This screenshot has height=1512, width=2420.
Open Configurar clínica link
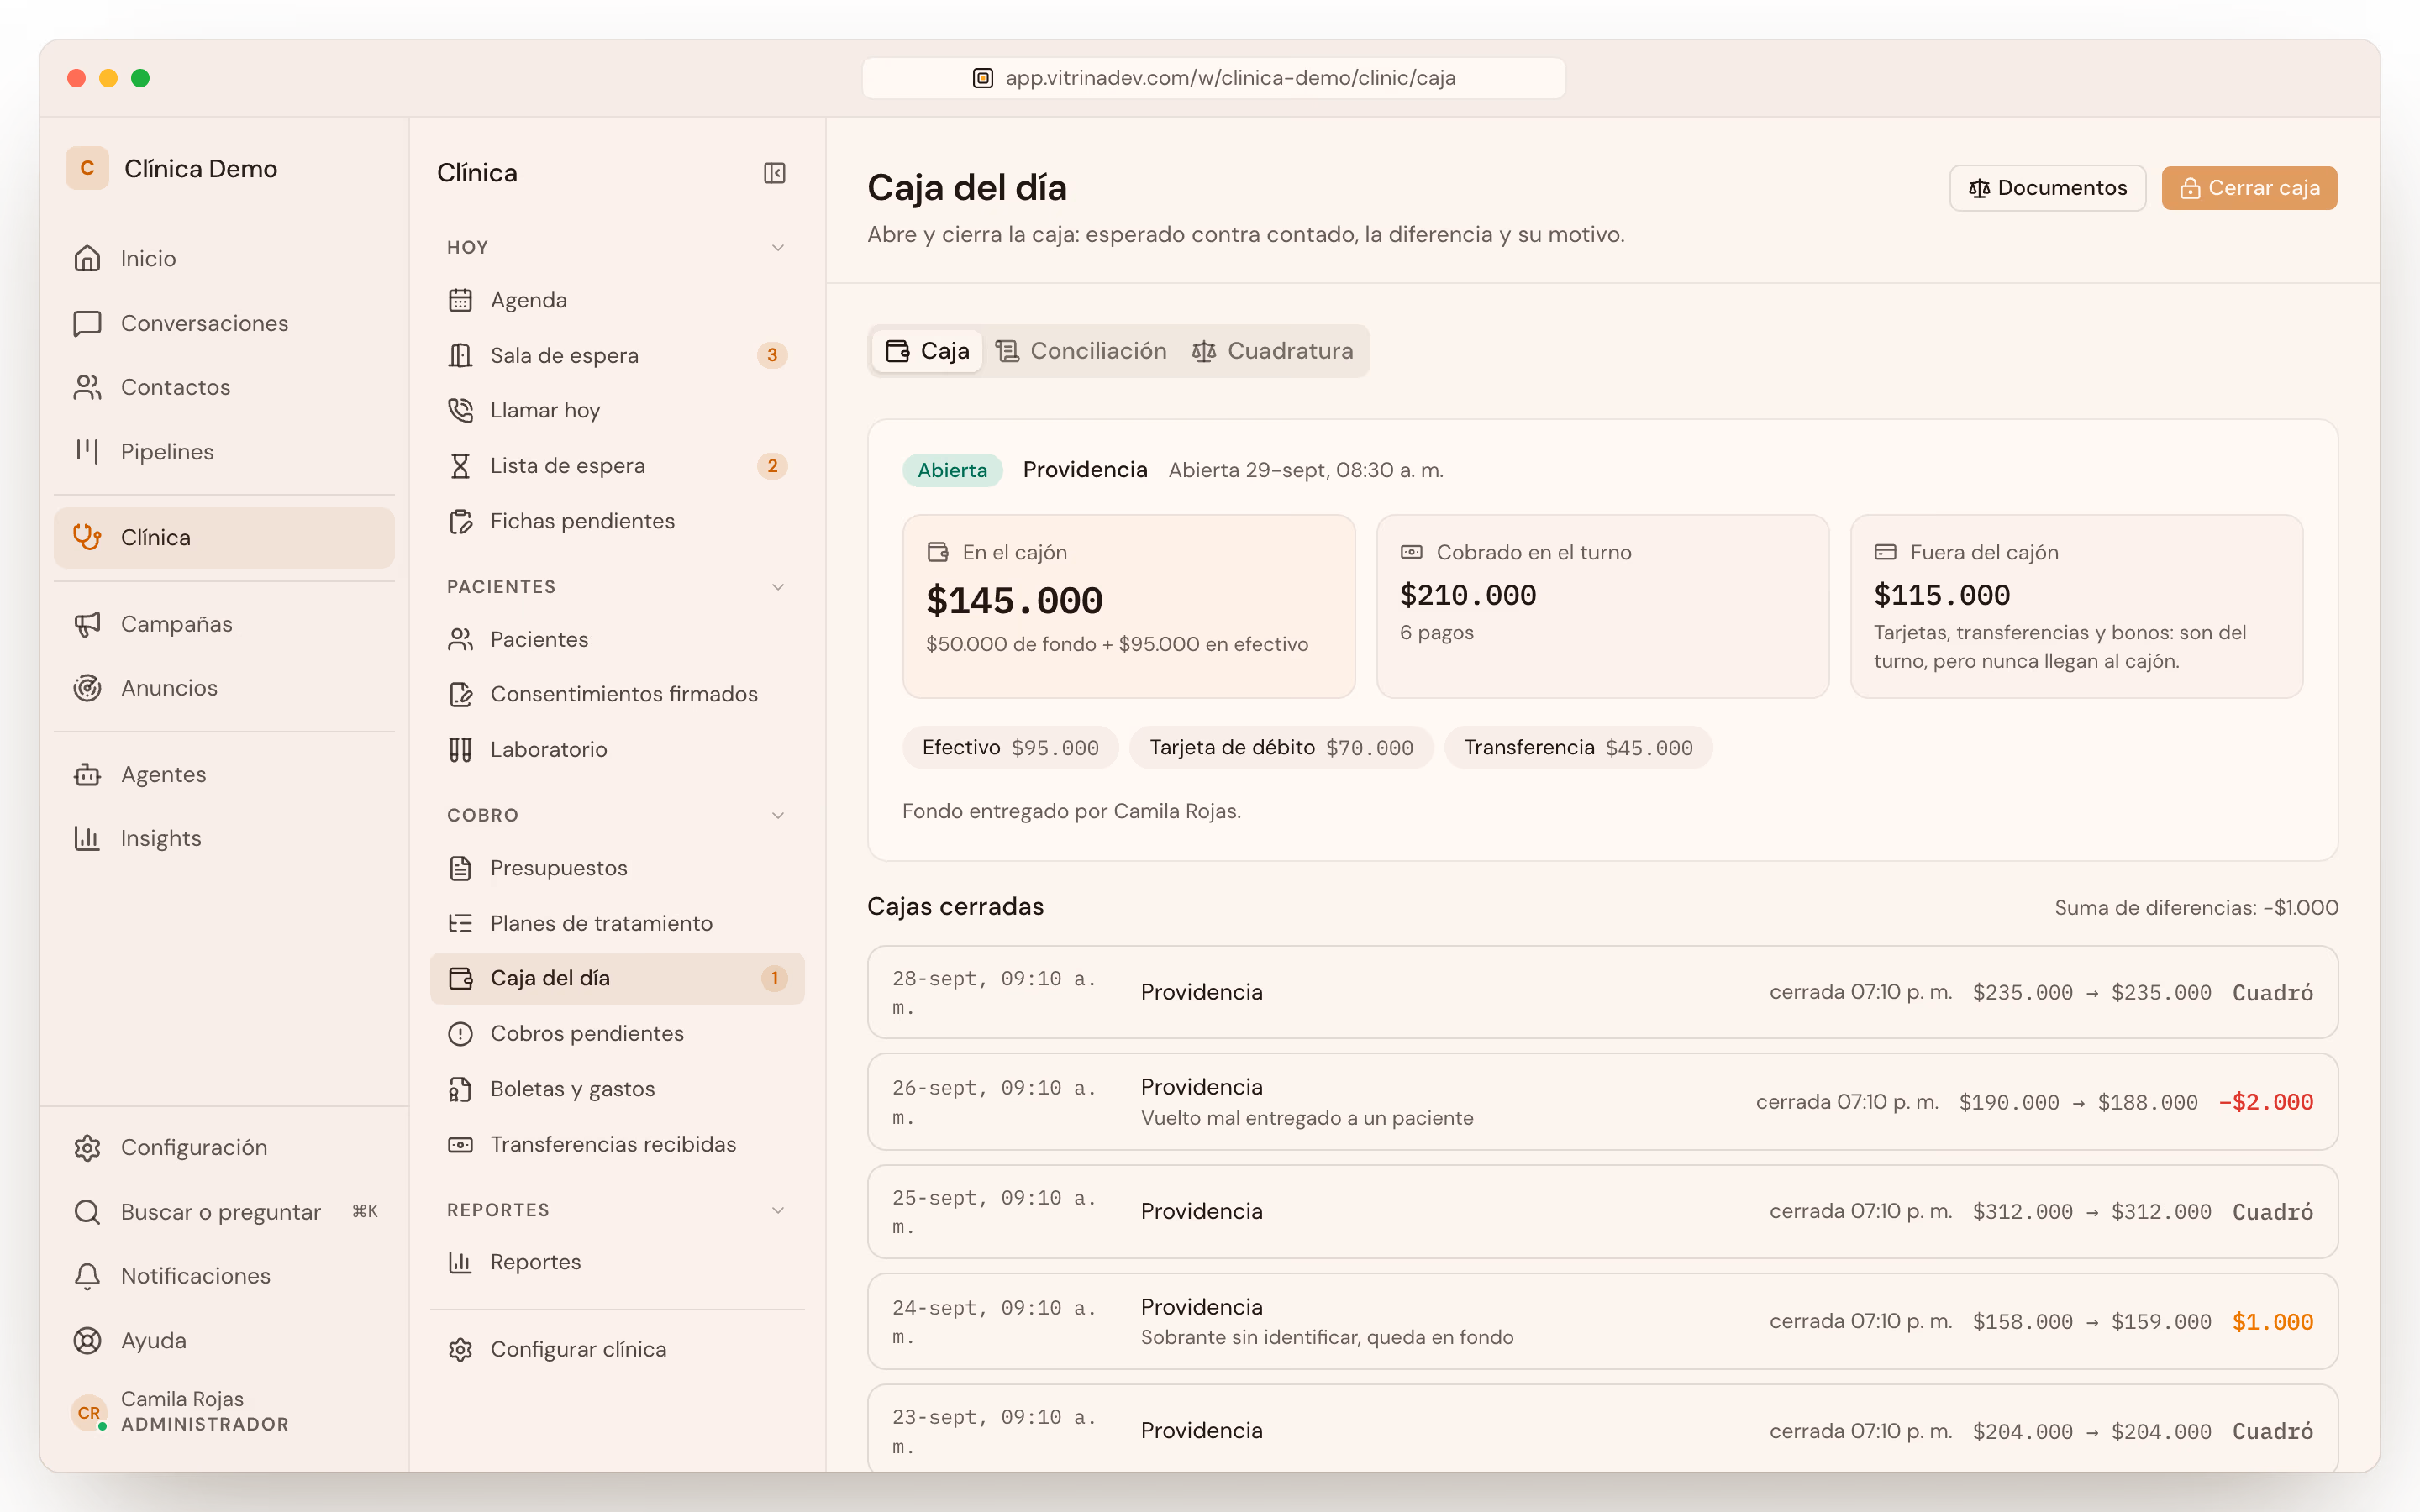617,1349
